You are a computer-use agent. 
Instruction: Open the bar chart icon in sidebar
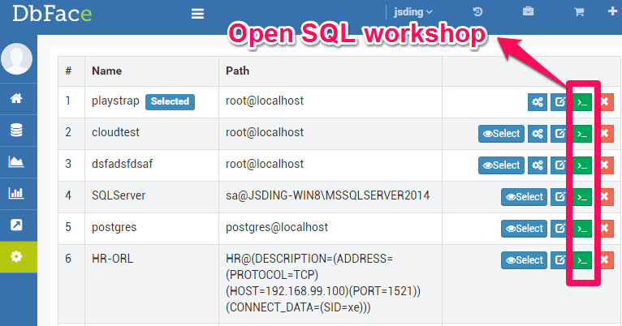[x=16, y=193]
